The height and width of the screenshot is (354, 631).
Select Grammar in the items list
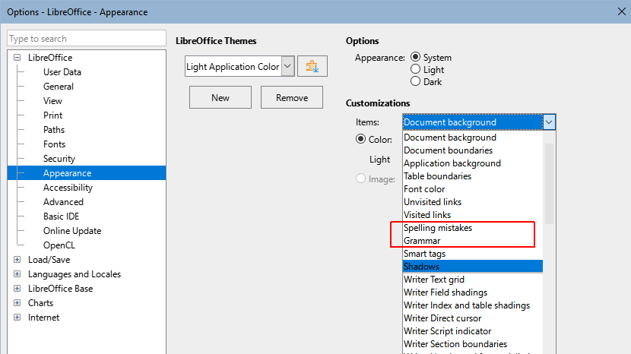(473, 241)
